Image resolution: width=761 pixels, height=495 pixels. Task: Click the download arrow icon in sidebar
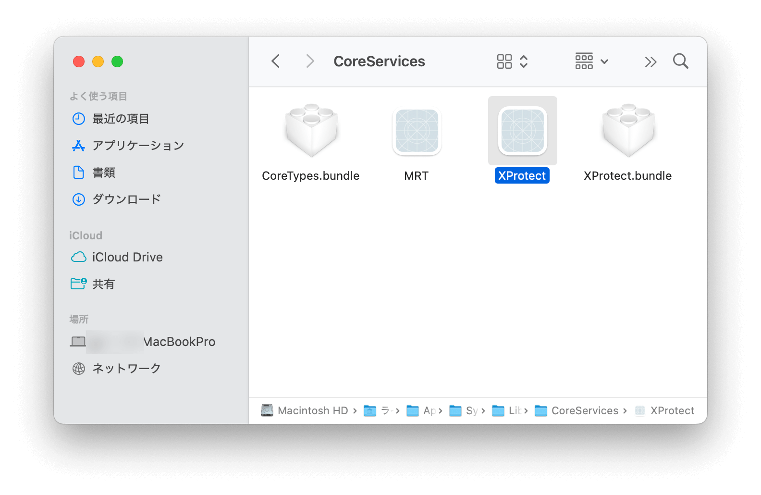coord(79,199)
